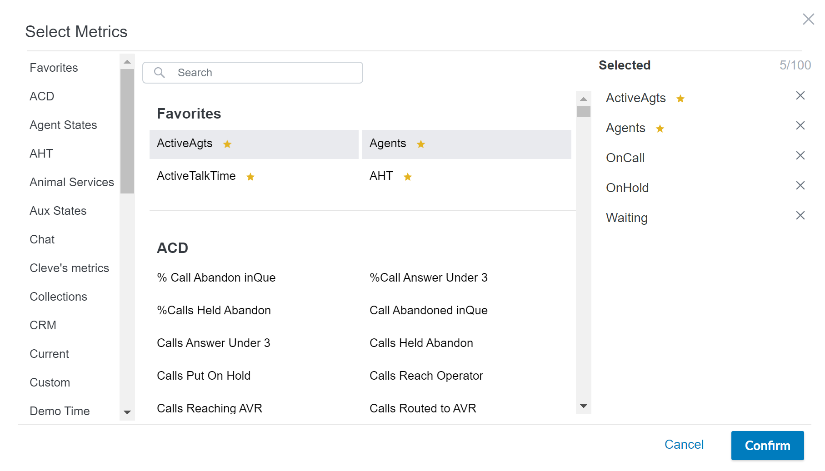The height and width of the screenshot is (471, 825).
Task: Select Calls Put On Hold metric
Action: tap(204, 376)
